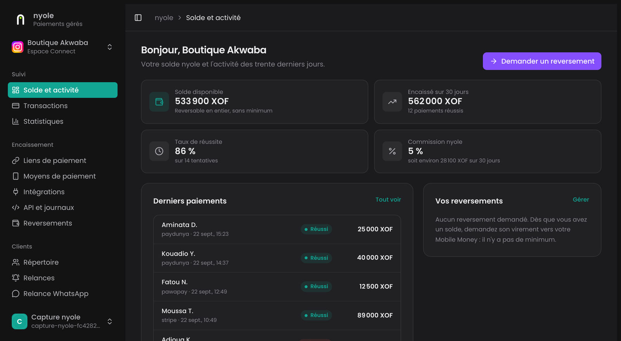Expand the Boutique Akwaba workspace switcher

tap(110, 47)
